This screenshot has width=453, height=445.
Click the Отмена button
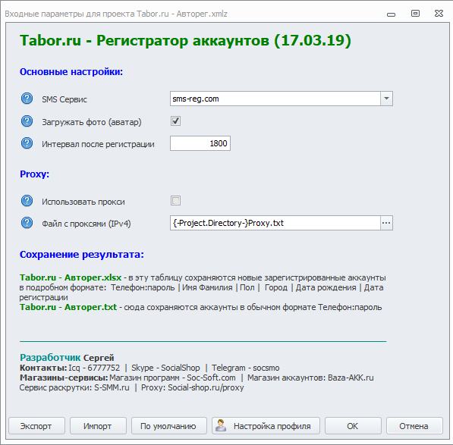414,425
